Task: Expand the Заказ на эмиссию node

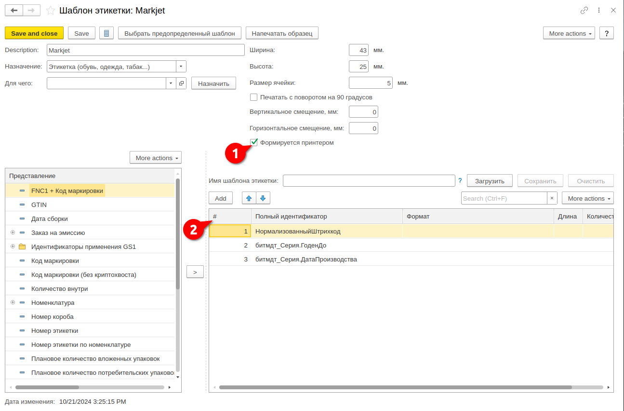Action: (13, 233)
